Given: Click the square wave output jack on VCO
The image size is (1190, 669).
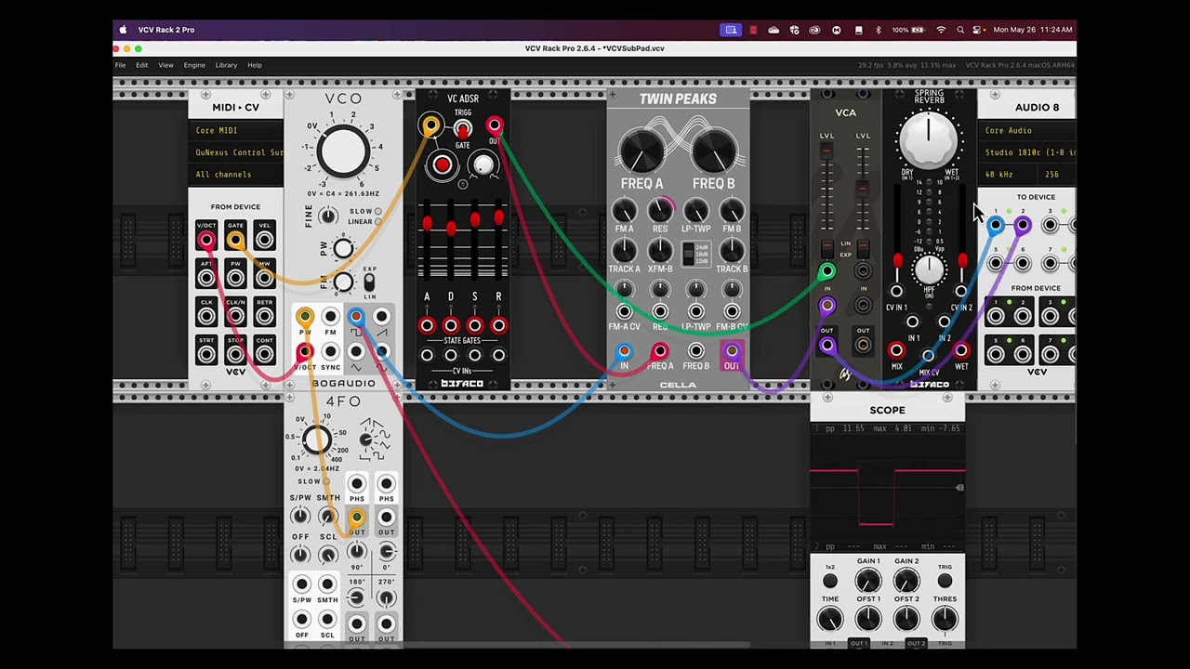Looking at the screenshot, I should (356, 318).
